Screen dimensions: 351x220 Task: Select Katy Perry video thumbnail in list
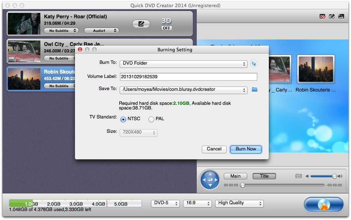pos(24,24)
